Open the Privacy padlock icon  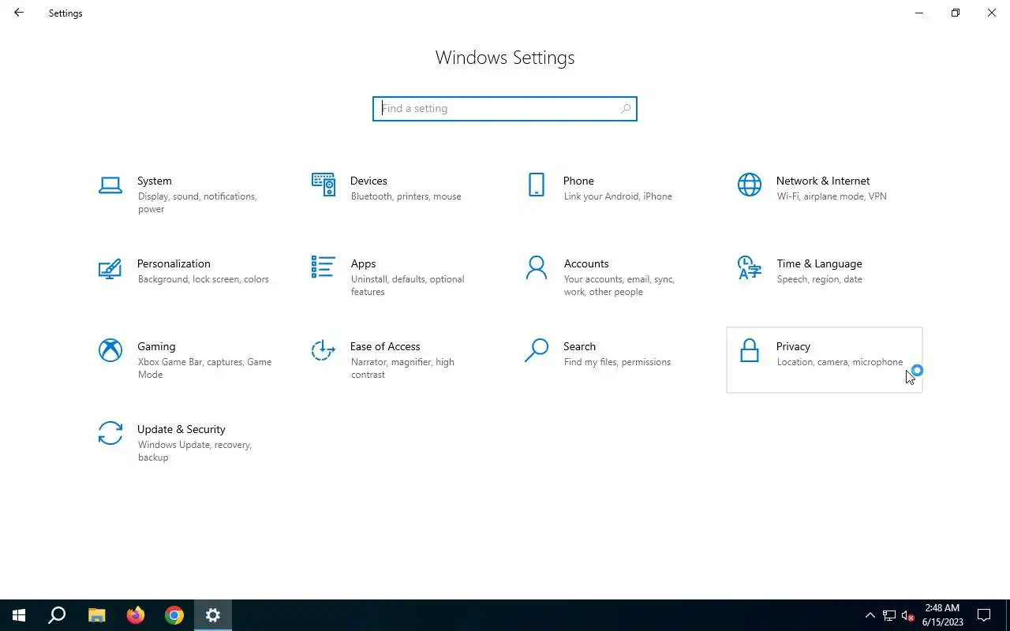coord(750,350)
